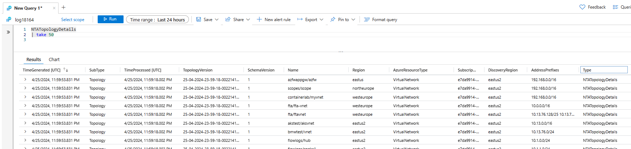631x149 pixels.
Task: Click the 10.1.0.0/24 address prefix cell
Action: [540, 140]
